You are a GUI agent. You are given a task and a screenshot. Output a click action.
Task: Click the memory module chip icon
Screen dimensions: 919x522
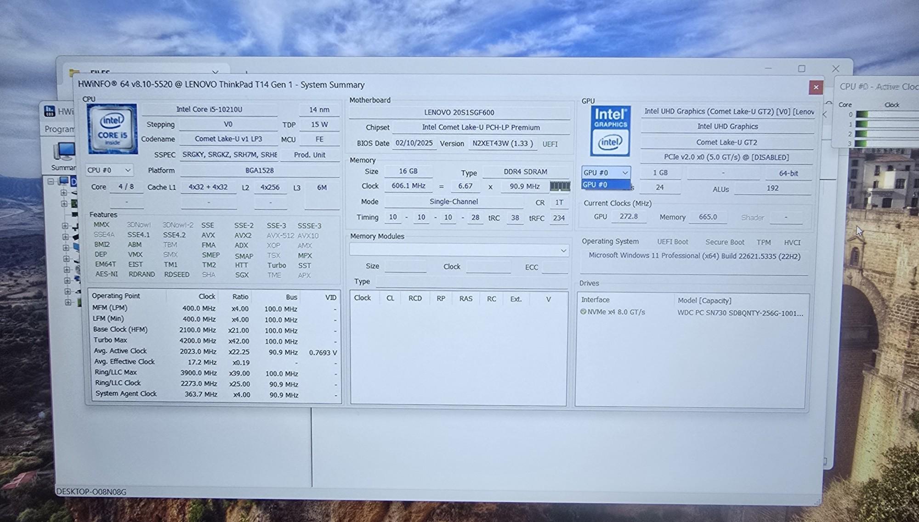(560, 186)
